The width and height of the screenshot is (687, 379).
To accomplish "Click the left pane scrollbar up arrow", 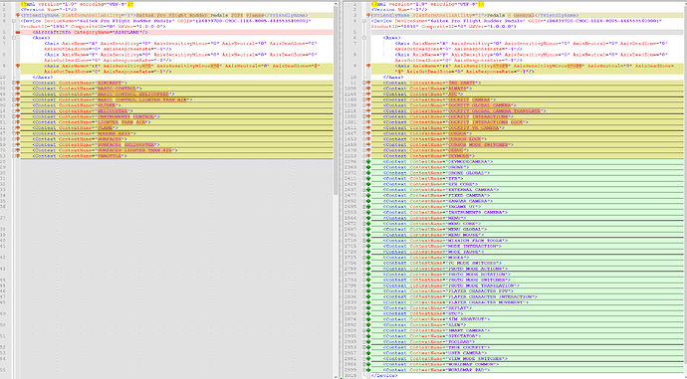I will (x=336, y=4).
